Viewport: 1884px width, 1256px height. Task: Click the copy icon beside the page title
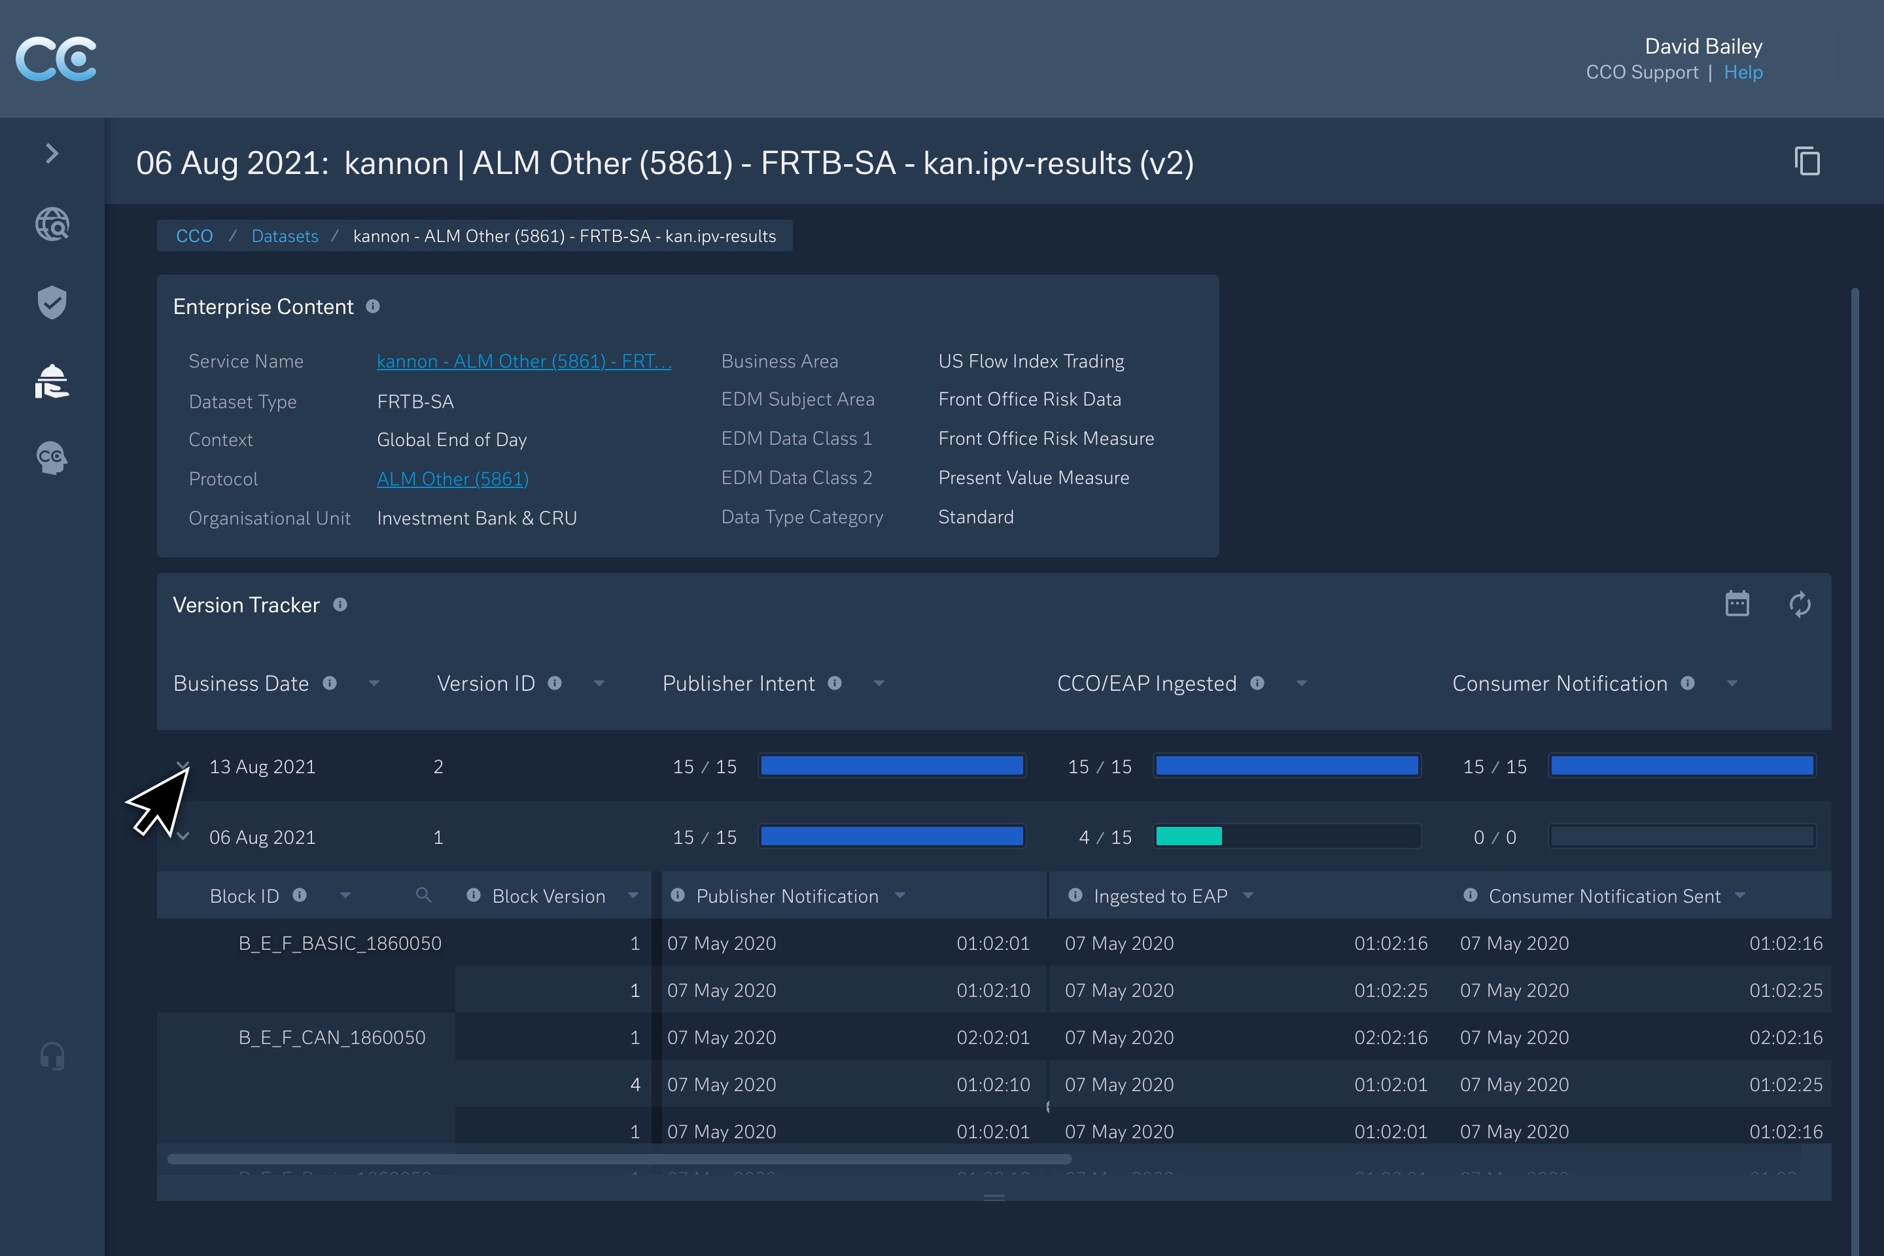[1807, 162]
